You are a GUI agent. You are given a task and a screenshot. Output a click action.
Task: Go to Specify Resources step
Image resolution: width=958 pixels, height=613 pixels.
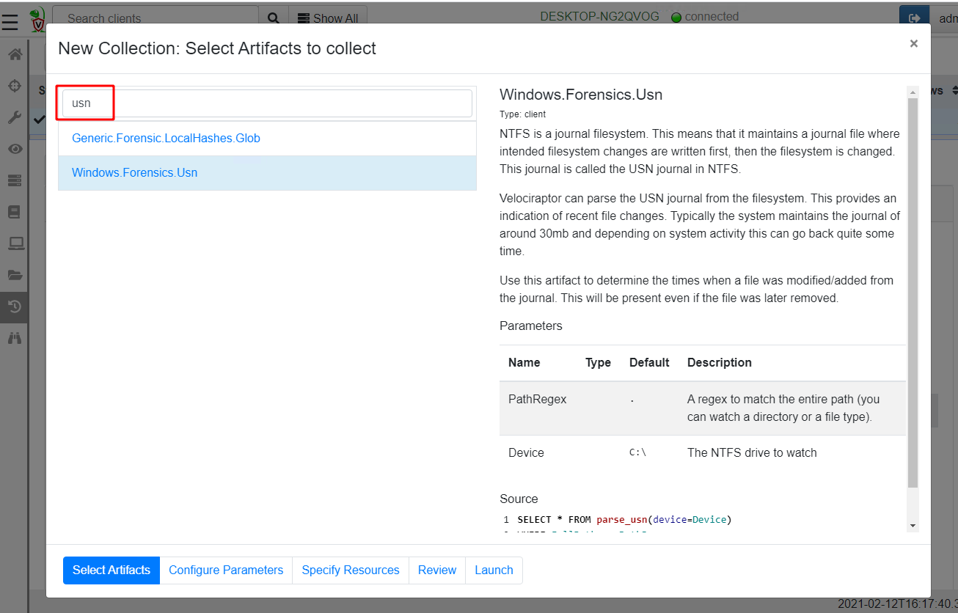point(351,570)
